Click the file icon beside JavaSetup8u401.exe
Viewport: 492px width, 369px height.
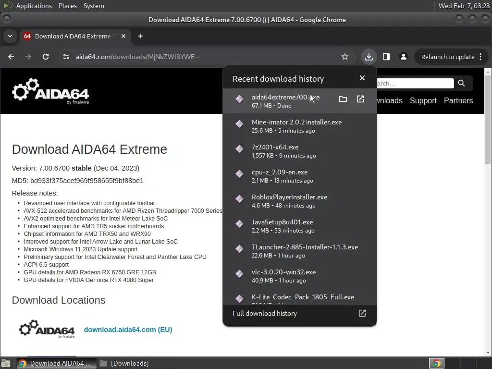coord(239,224)
